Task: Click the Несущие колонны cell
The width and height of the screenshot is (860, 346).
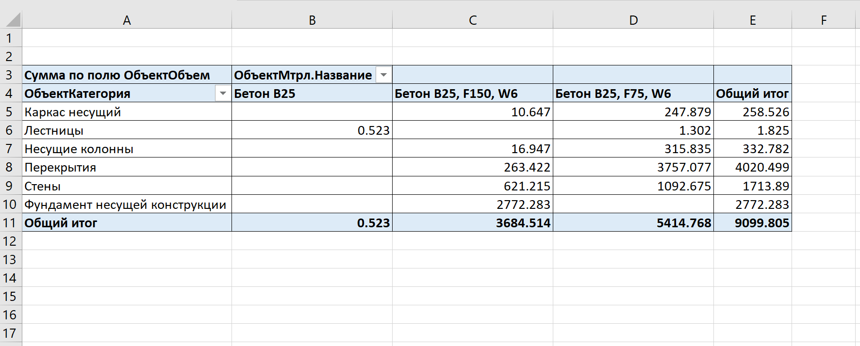Action: click(x=79, y=149)
